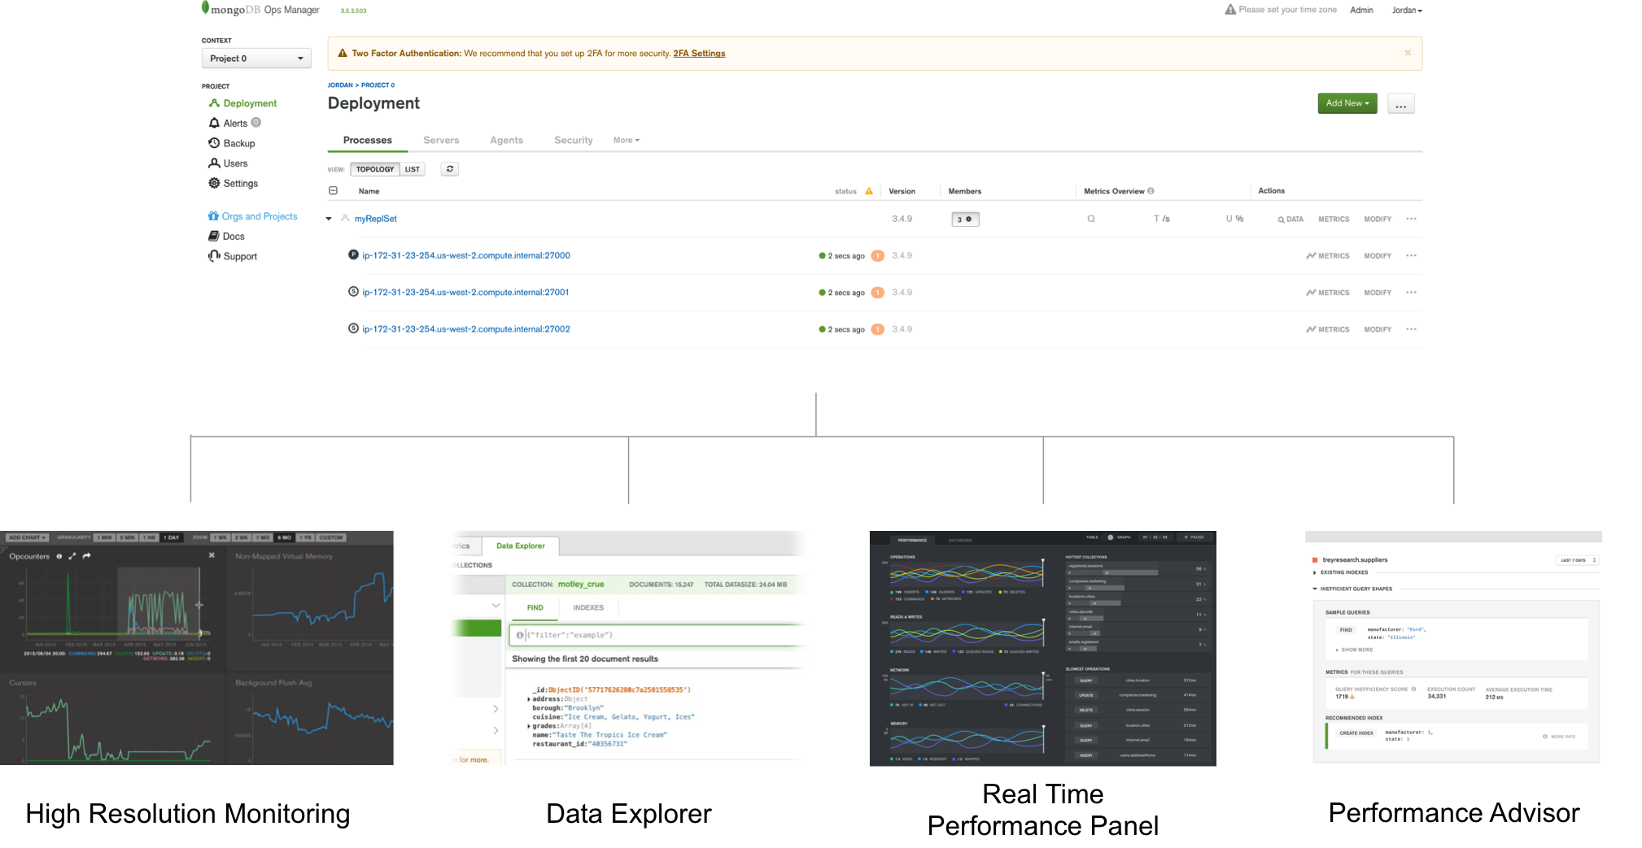The width and height of the screenshot is (1642, 848).
Task: Click the Metrics Overview info icon
Action: tap(1151, 191)
